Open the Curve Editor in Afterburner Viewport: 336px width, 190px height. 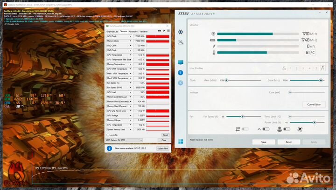[x=314, y=104]
